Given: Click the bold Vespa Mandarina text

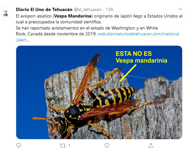Looking at the screenshot, I should (73, 16).
